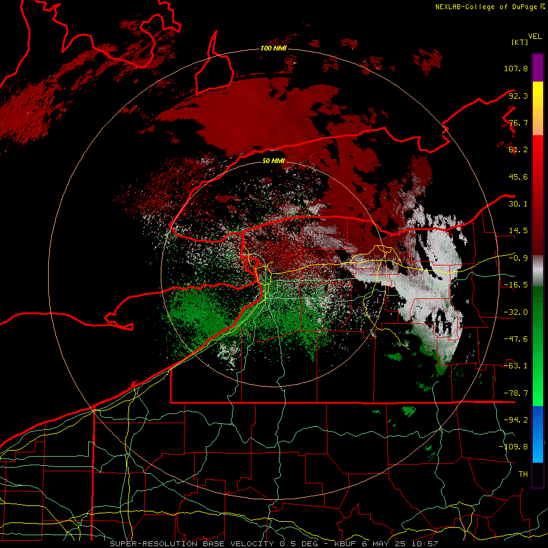This screenshot has height=548, width=548.
Task: Select the -16.5 legend value
Action: pyautogui.click(x=516, y=285)
